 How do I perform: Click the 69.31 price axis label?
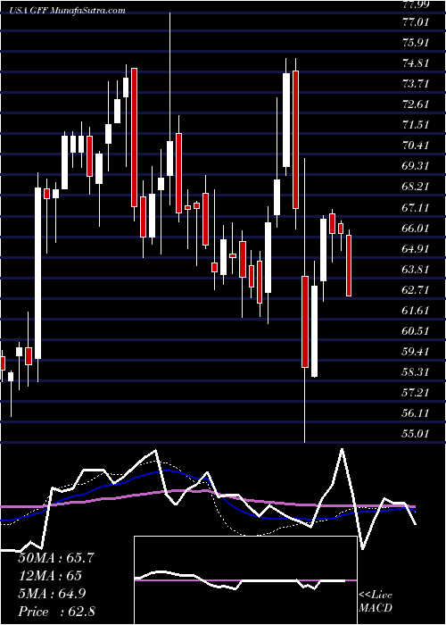click(416, 166)
